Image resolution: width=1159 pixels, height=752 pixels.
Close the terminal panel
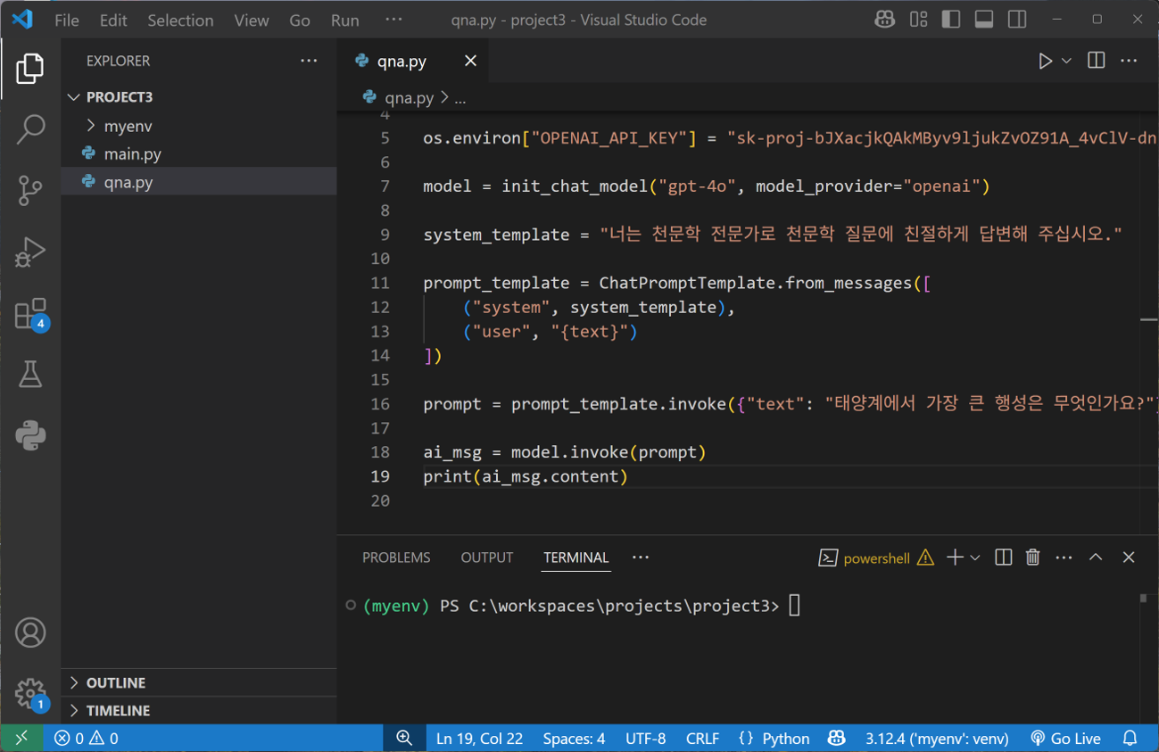click(x=1129, y=558)
